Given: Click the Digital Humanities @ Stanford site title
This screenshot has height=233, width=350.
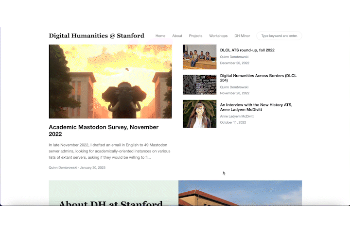Looking at the screenshot, I should click(x=96, y=35).
